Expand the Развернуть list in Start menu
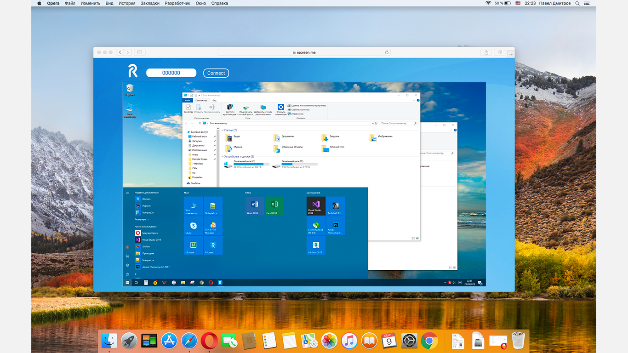 142,219
